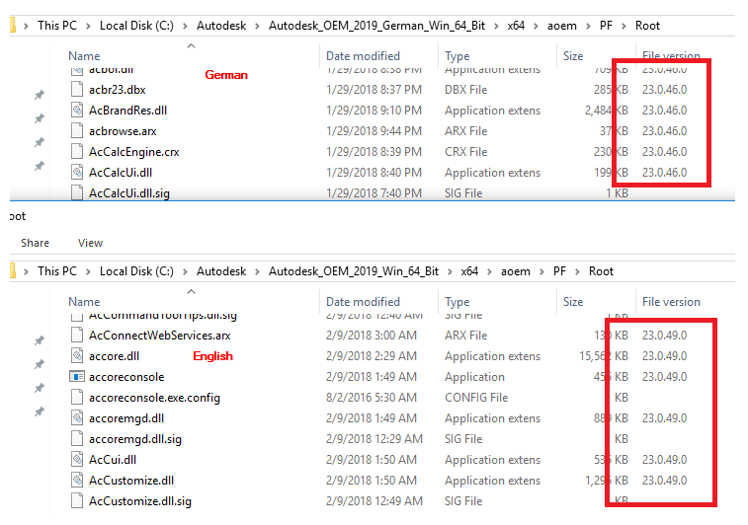Click the AcCustomize.dll.sig file icon

point(77,500)
